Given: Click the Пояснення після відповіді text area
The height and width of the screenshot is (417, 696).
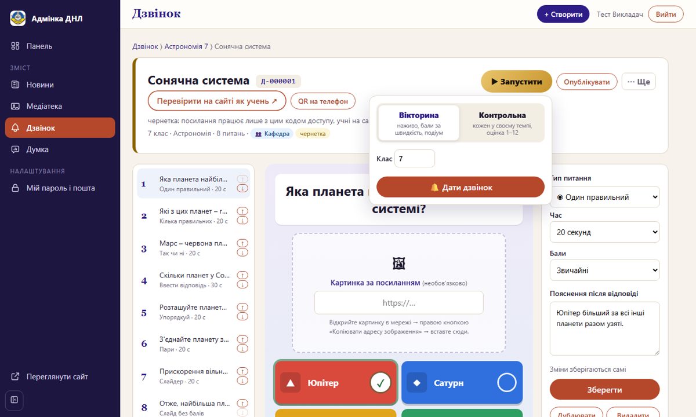Looking at the screenshot, I should 604,328.
